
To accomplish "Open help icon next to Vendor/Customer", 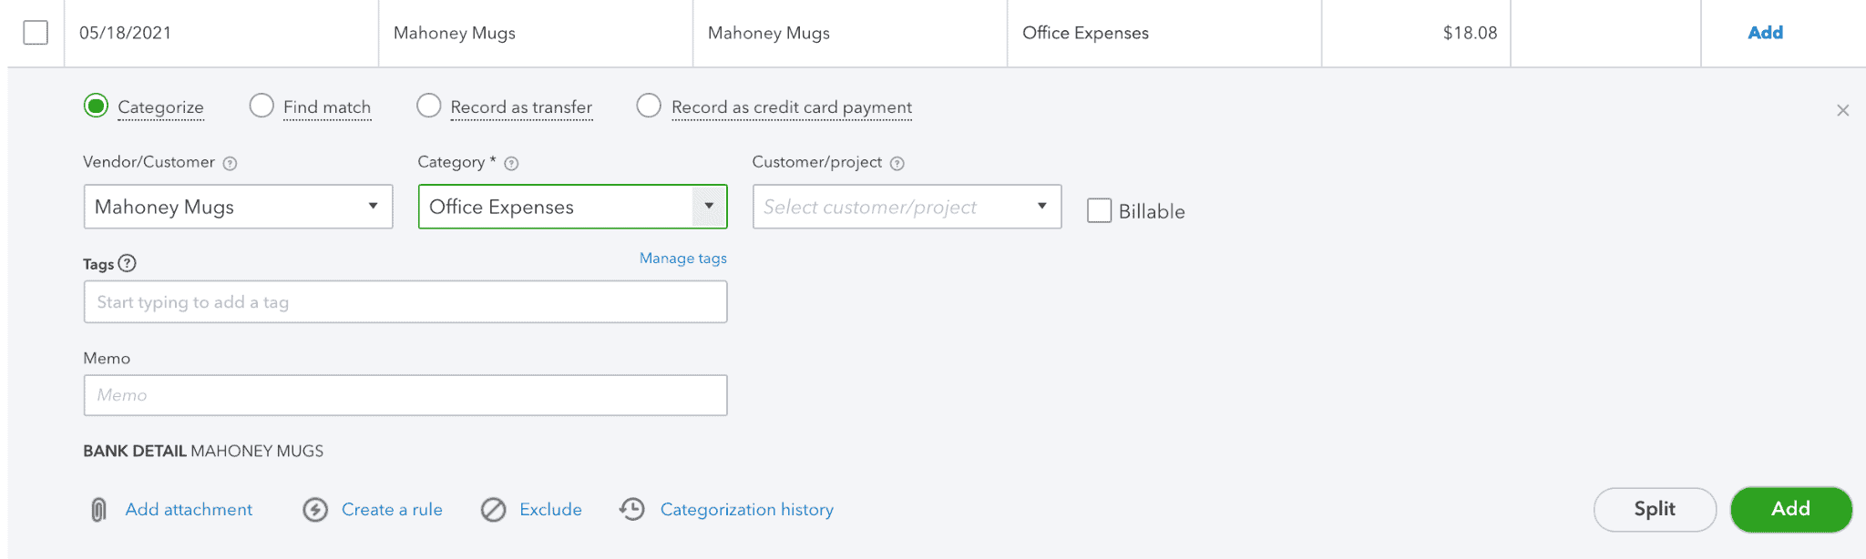I will tap(231, 164).
